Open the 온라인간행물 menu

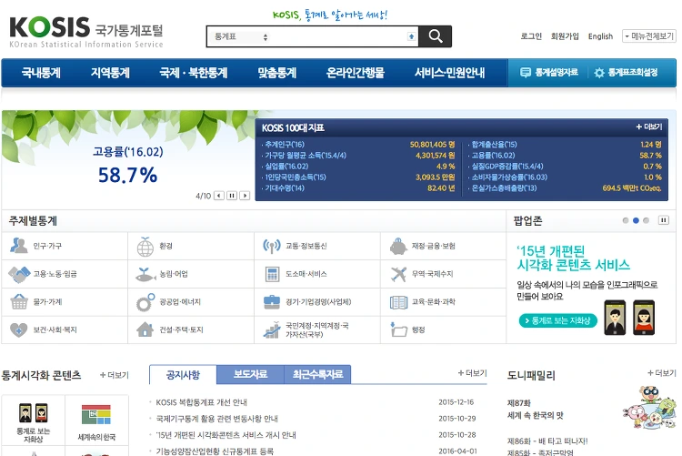pyautogui.click(x=356, y=73)
